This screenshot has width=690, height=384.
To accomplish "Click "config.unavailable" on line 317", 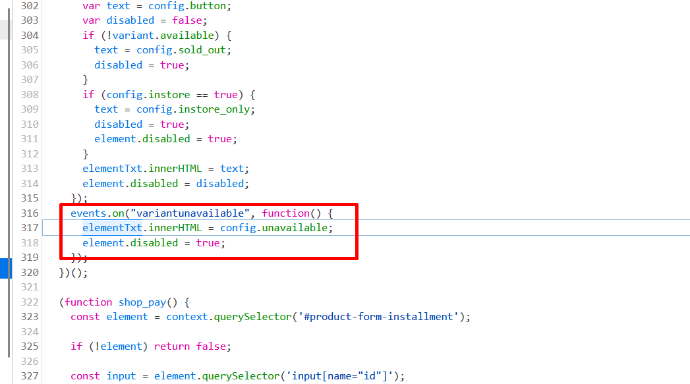I will (274, 228).
